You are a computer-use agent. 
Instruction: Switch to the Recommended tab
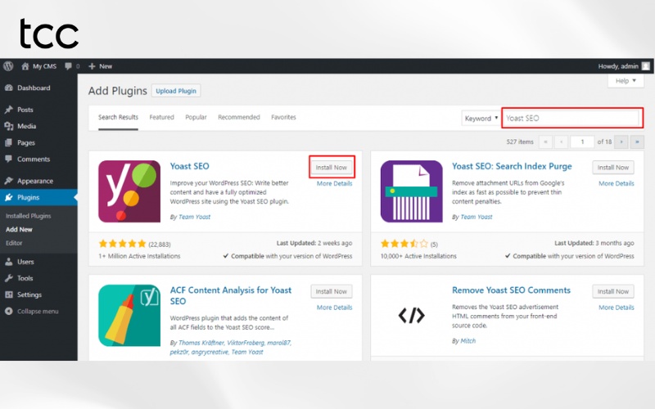tap(239, 117)
